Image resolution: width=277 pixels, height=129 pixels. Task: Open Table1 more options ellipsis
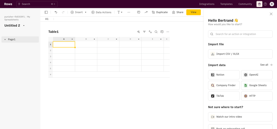point(168,32)
